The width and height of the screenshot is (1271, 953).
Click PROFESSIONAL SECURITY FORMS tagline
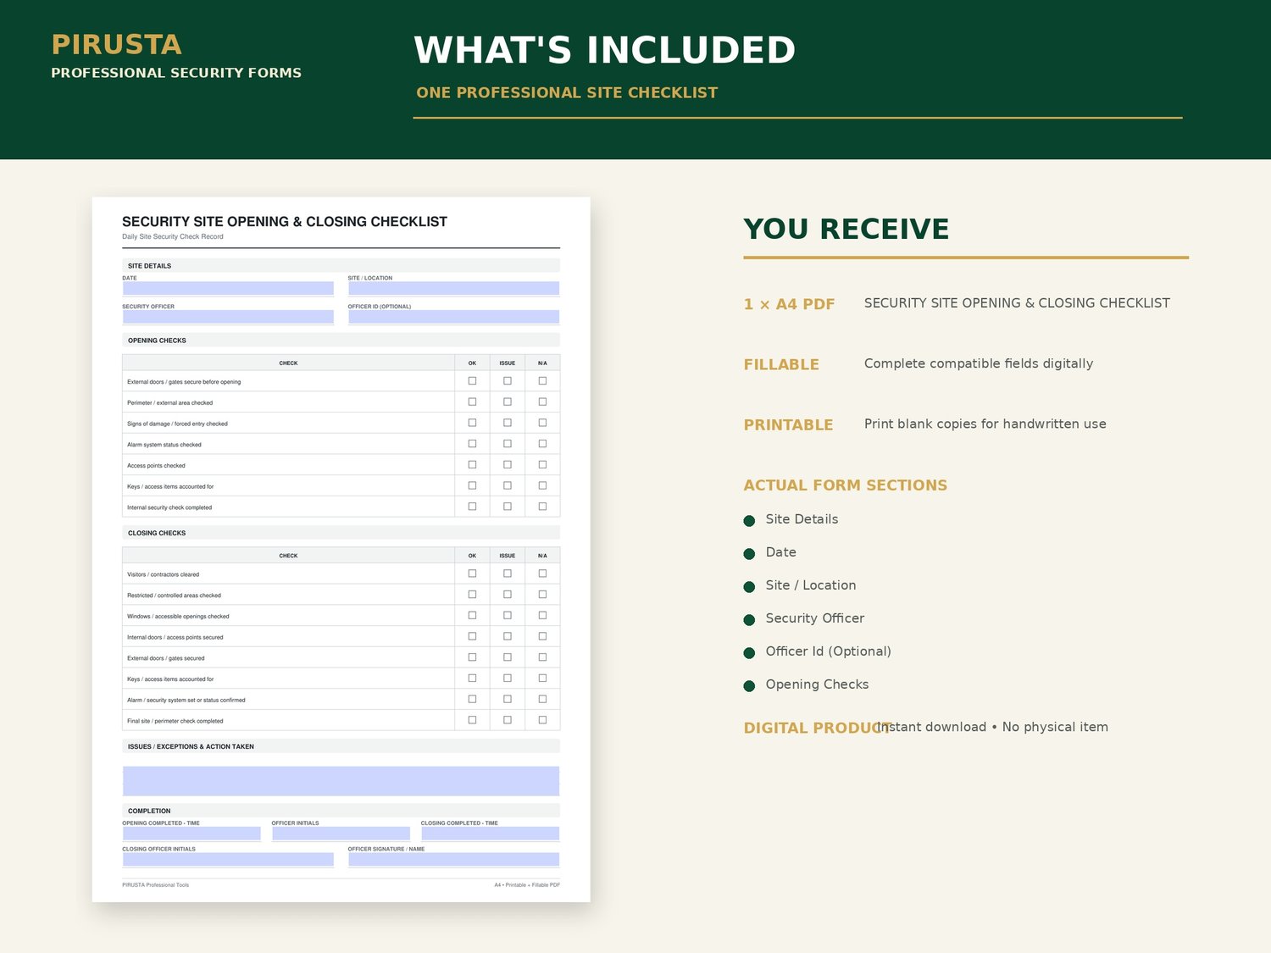(176, 73)
